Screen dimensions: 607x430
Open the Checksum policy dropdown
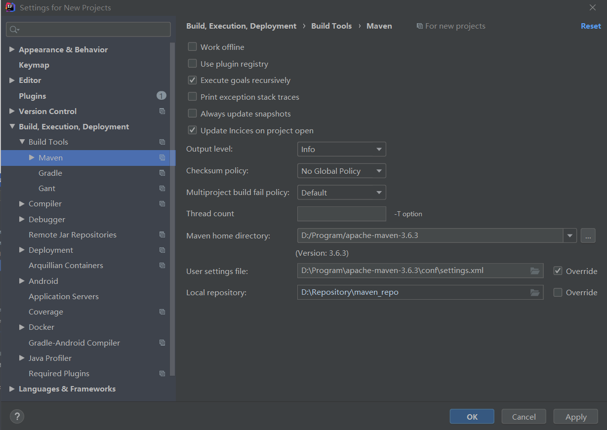(341, 171)
